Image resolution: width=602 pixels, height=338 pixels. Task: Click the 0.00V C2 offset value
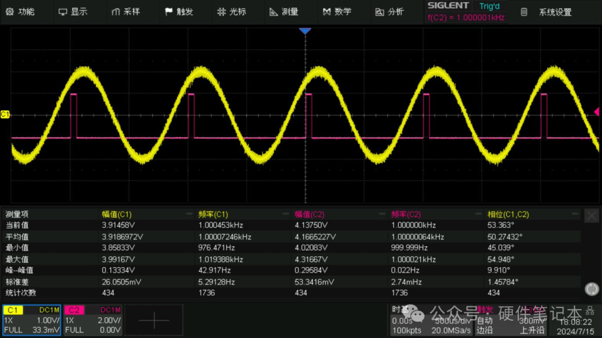(110, 330)
